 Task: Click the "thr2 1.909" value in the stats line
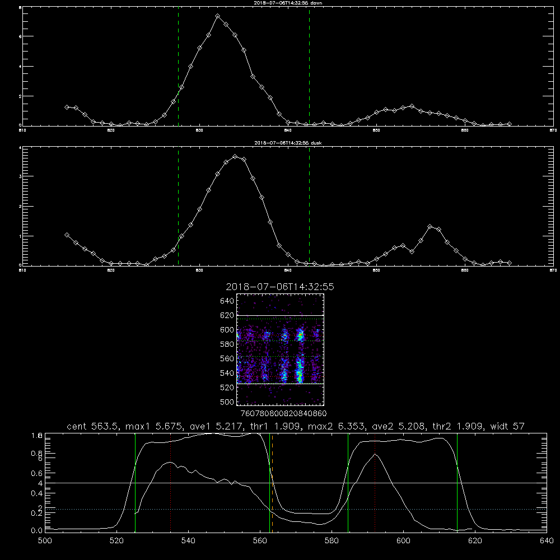click(458, 426)
